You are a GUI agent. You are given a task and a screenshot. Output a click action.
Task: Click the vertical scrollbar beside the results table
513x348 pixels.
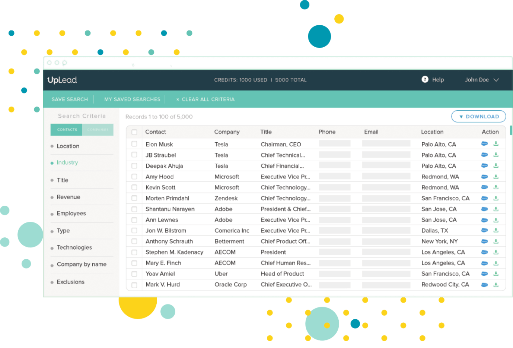click(511, 130)
